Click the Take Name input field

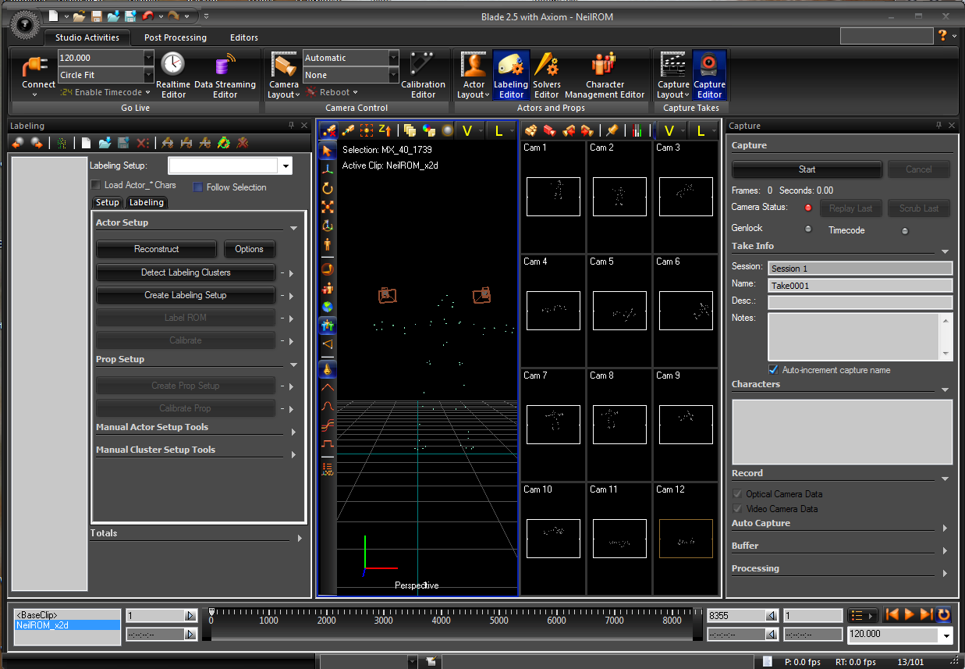[x=860, y=286]
